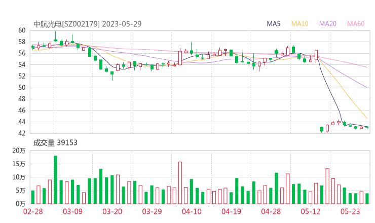Click the 42 price axis value

[x=22, y=133]
